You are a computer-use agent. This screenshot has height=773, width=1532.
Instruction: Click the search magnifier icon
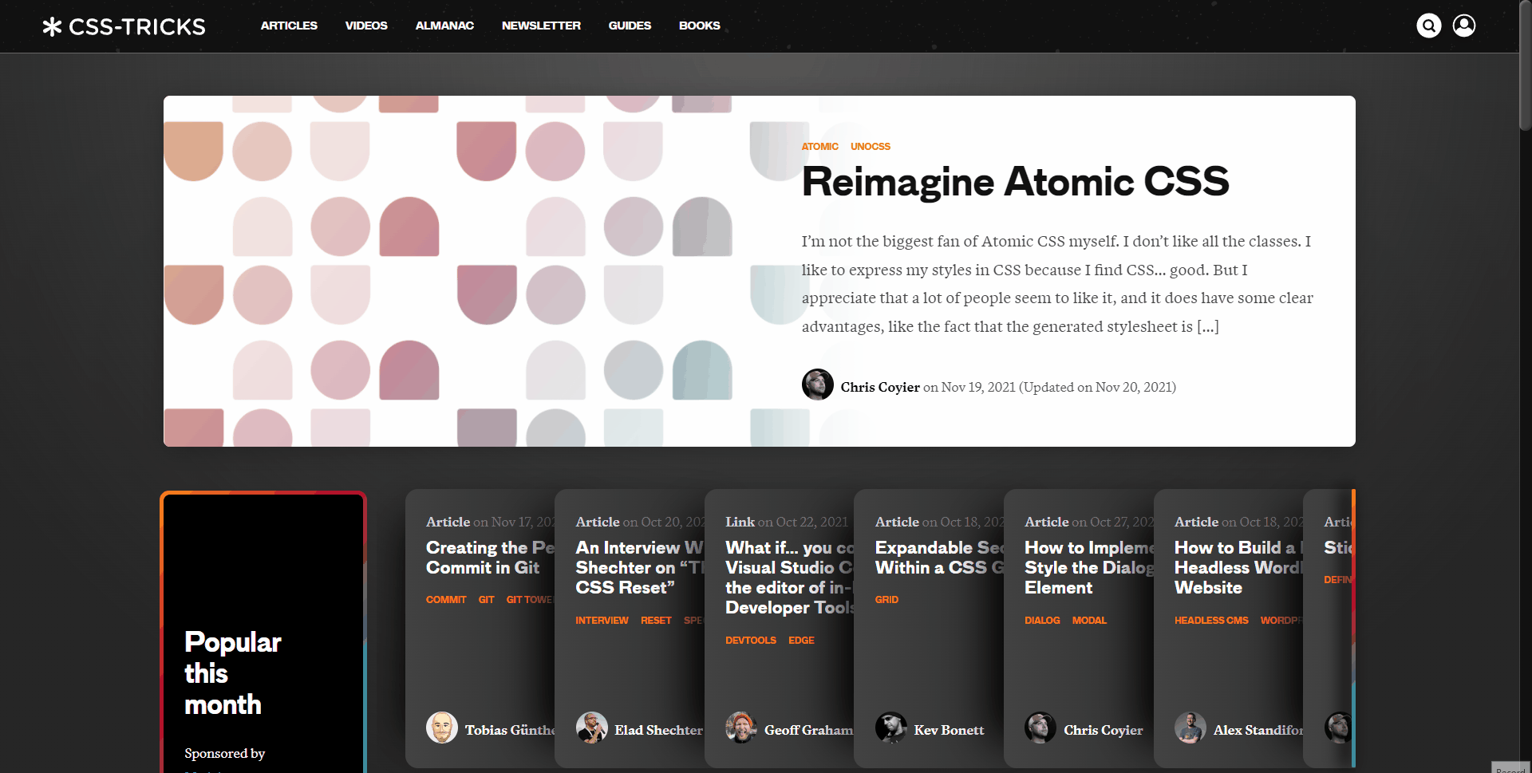coord(1428,26)
